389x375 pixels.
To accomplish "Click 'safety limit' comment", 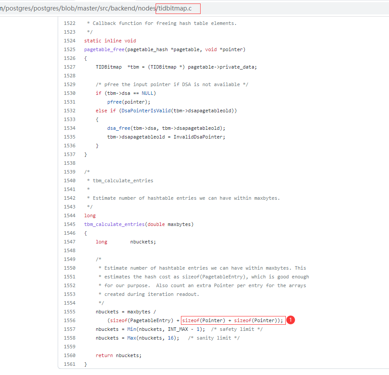I will coord(237,329).
